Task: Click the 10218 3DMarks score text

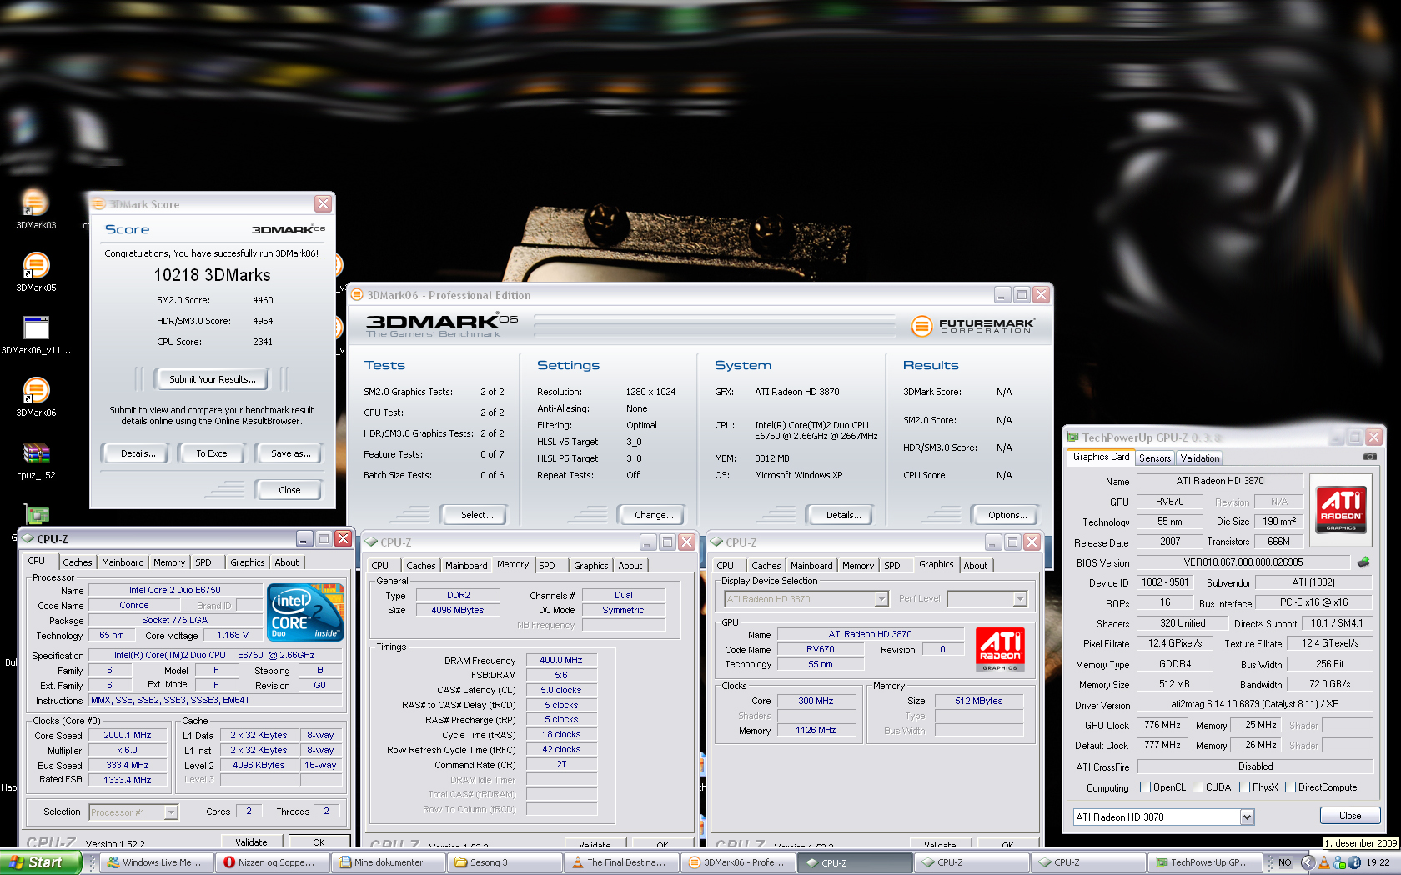Action: (x=212, y=275)
